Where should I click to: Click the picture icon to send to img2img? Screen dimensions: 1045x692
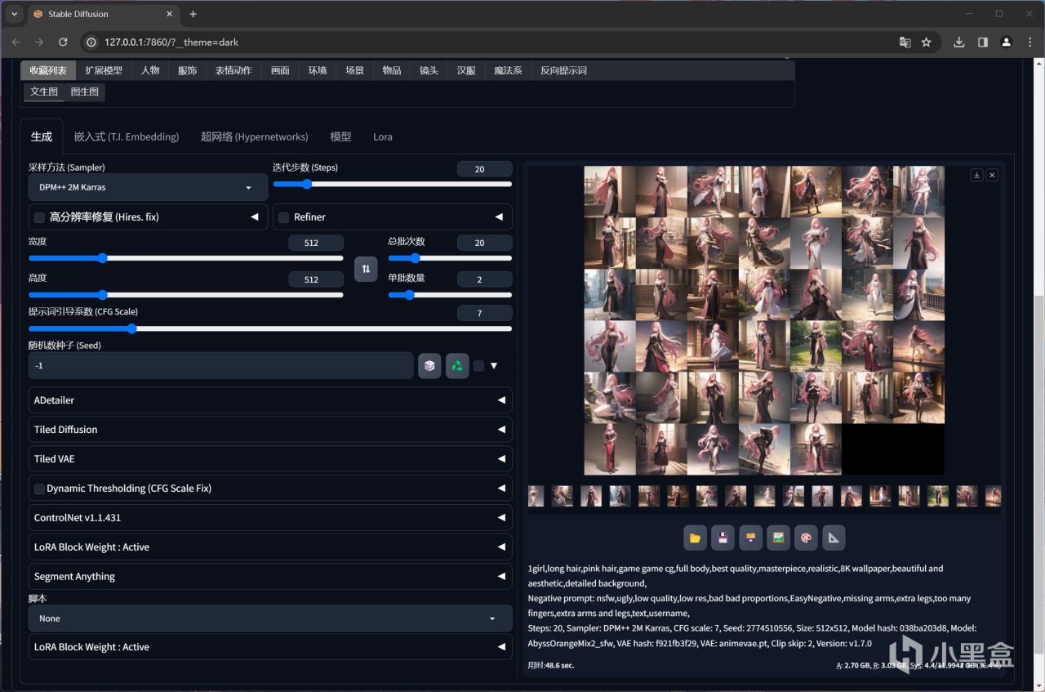tap(778, 538)
